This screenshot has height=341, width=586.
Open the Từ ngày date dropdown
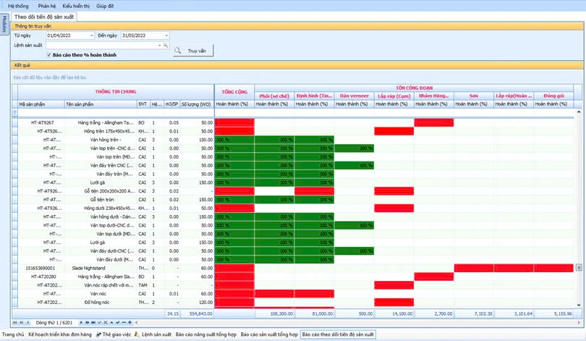point(92,35)
